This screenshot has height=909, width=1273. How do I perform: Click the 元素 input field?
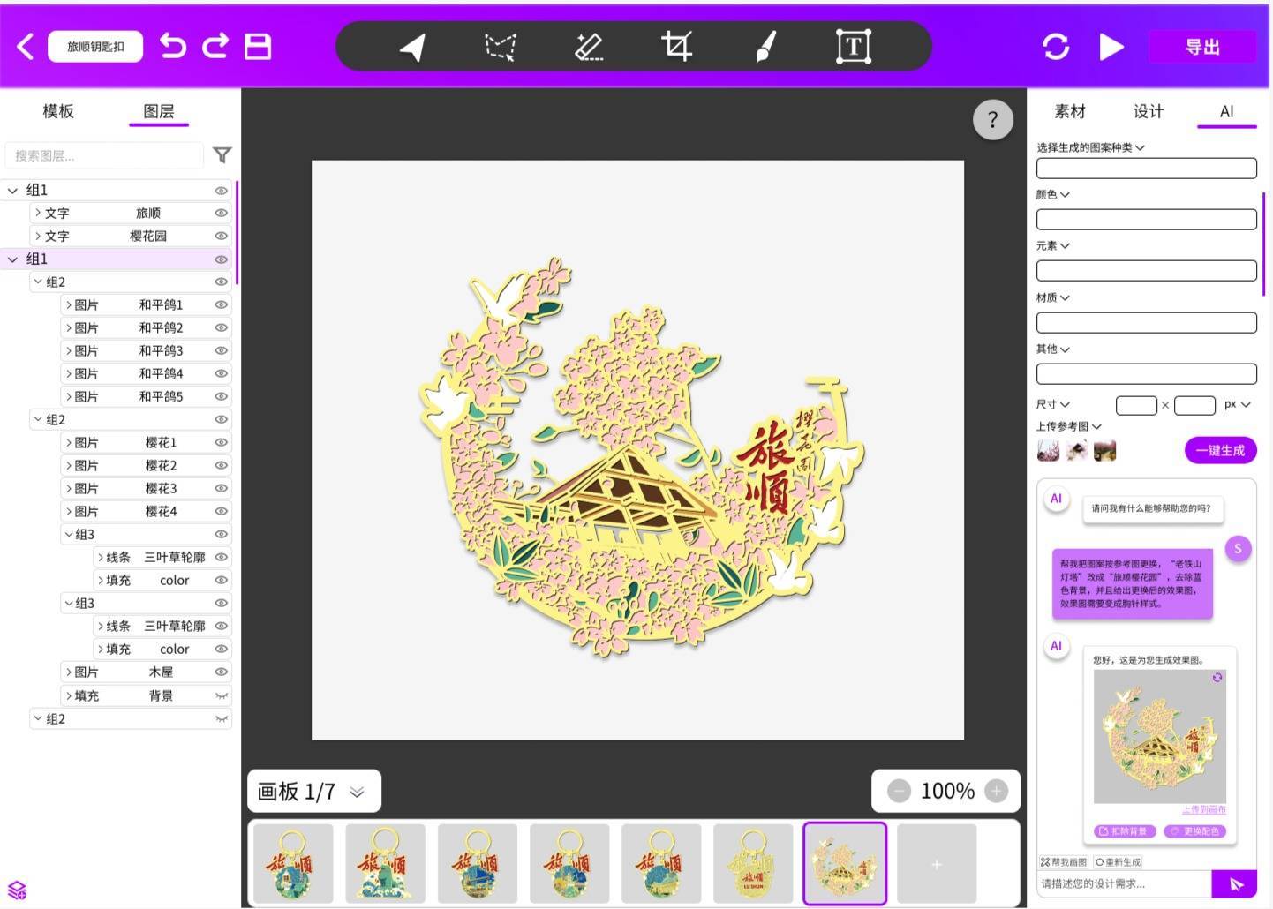click(x=1146, y=271)
